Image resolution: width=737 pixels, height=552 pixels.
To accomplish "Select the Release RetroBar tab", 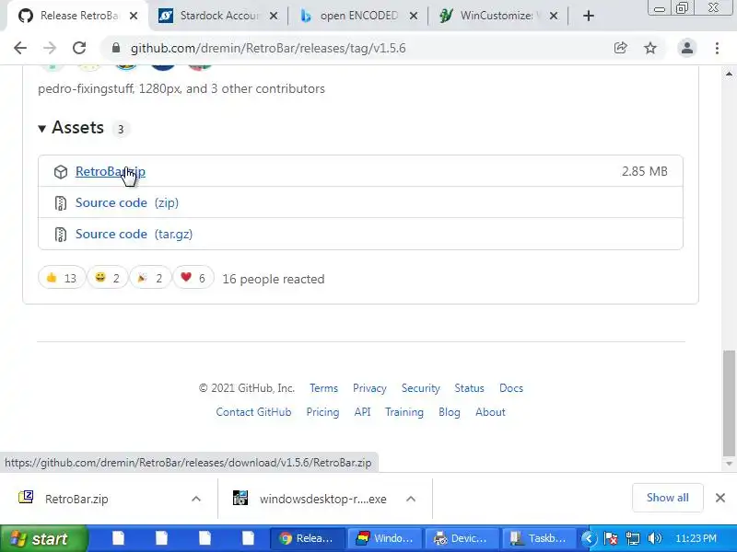I will [x=76, y=16].
